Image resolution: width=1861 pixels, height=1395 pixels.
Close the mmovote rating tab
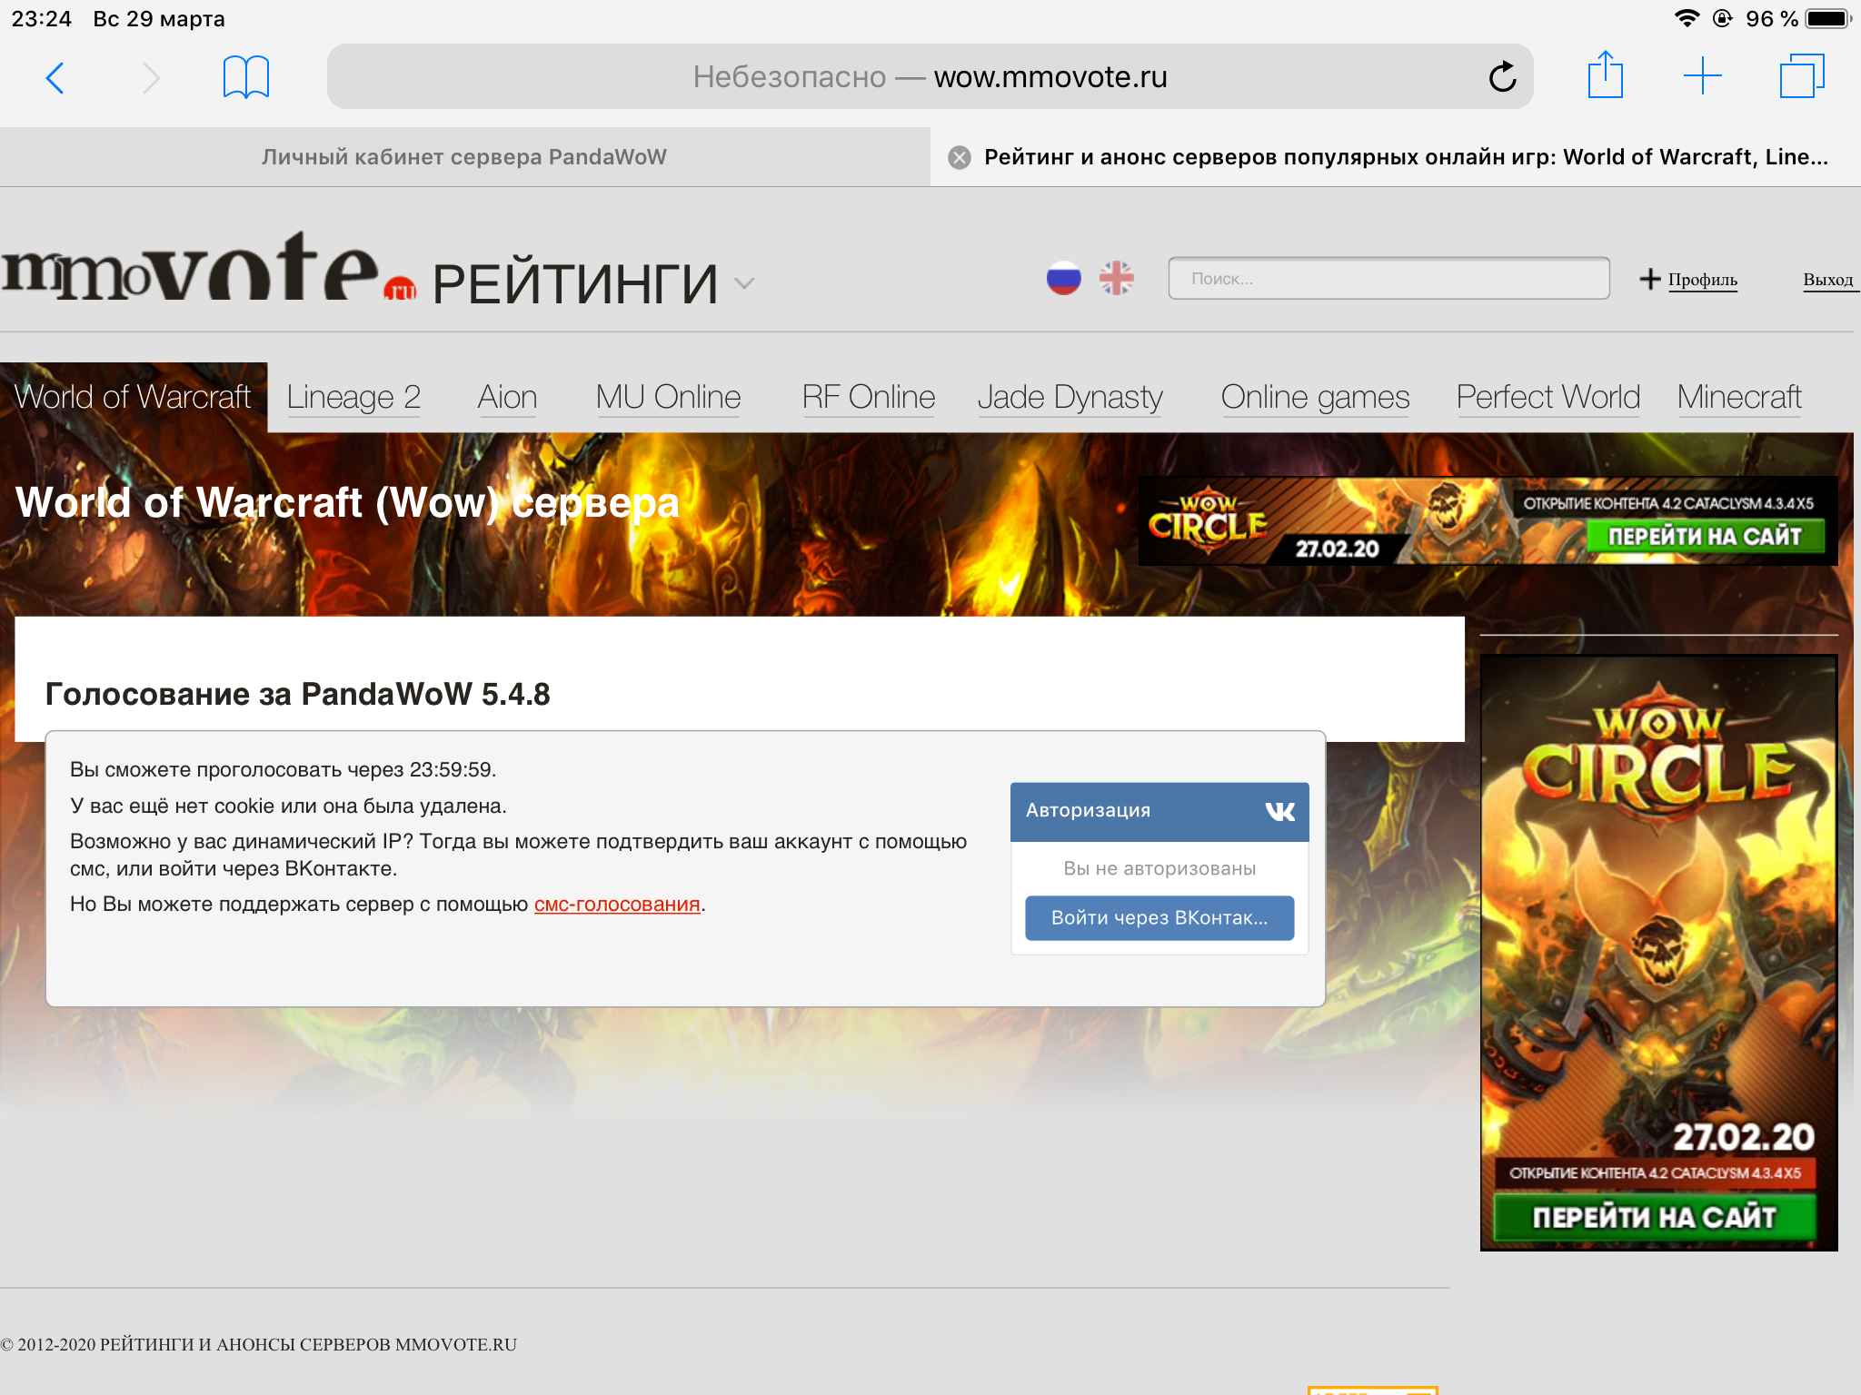960,158
